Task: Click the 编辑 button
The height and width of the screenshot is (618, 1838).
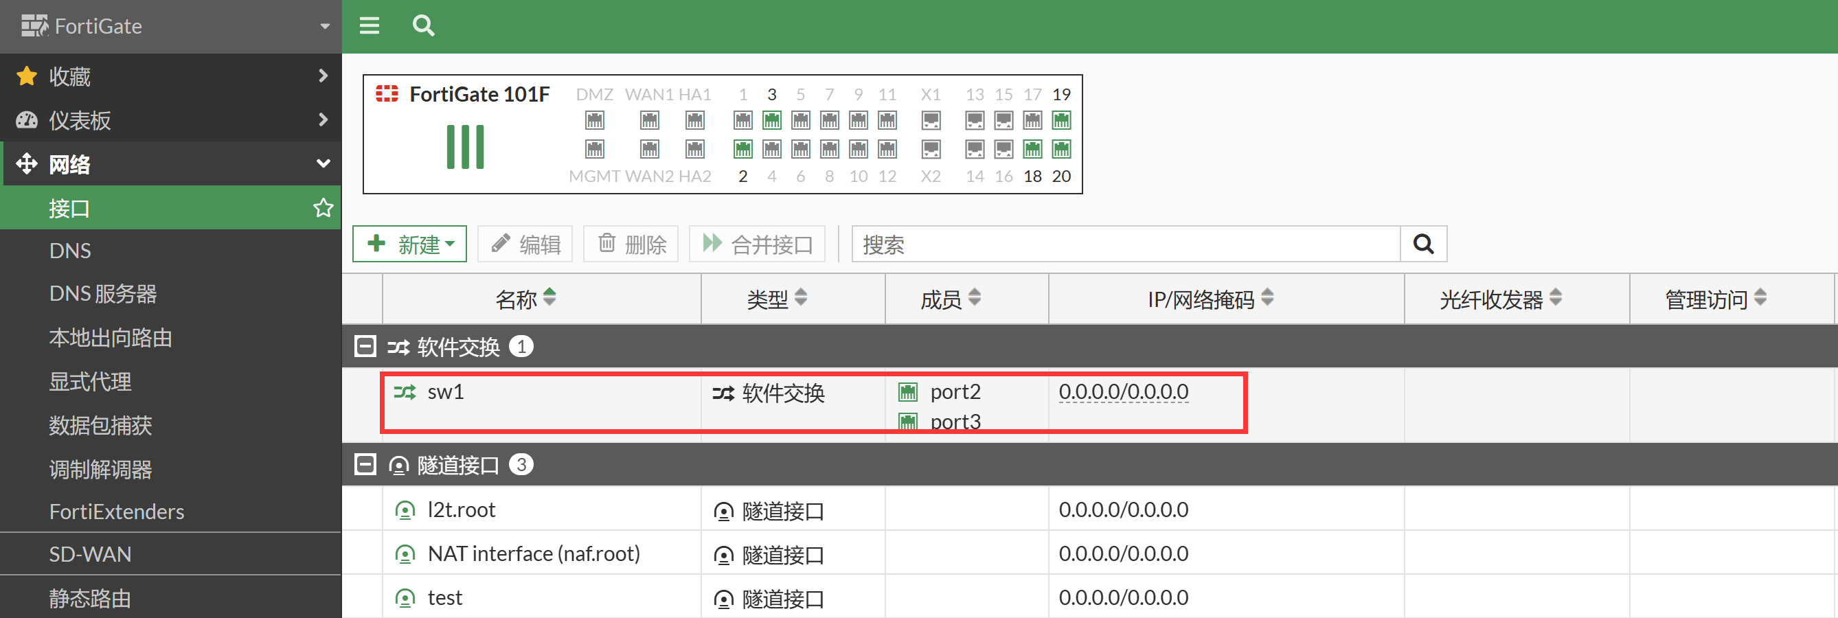Action: tap(525, 244)
